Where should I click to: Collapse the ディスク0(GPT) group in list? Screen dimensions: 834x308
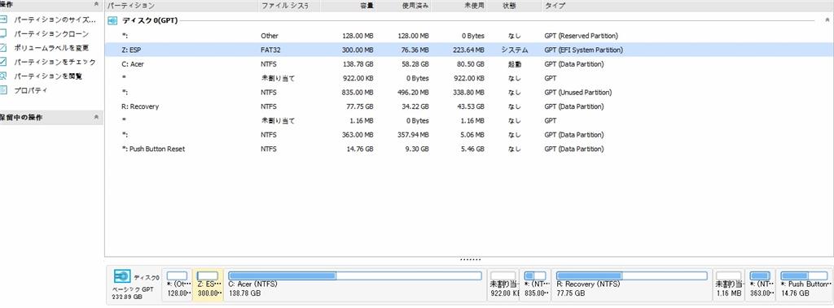pos(827,20)
